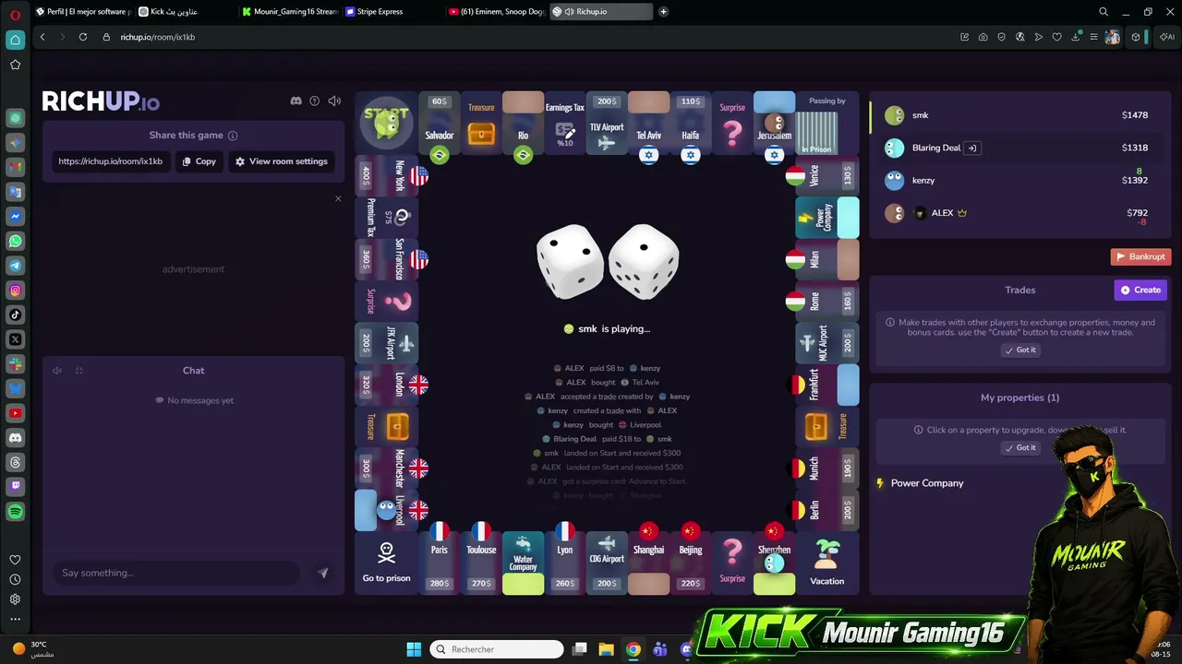Viewport: 1182px width, 664px height.
Task: Open the Opera snapshot camera icon
Action: [x=983, y=37]
